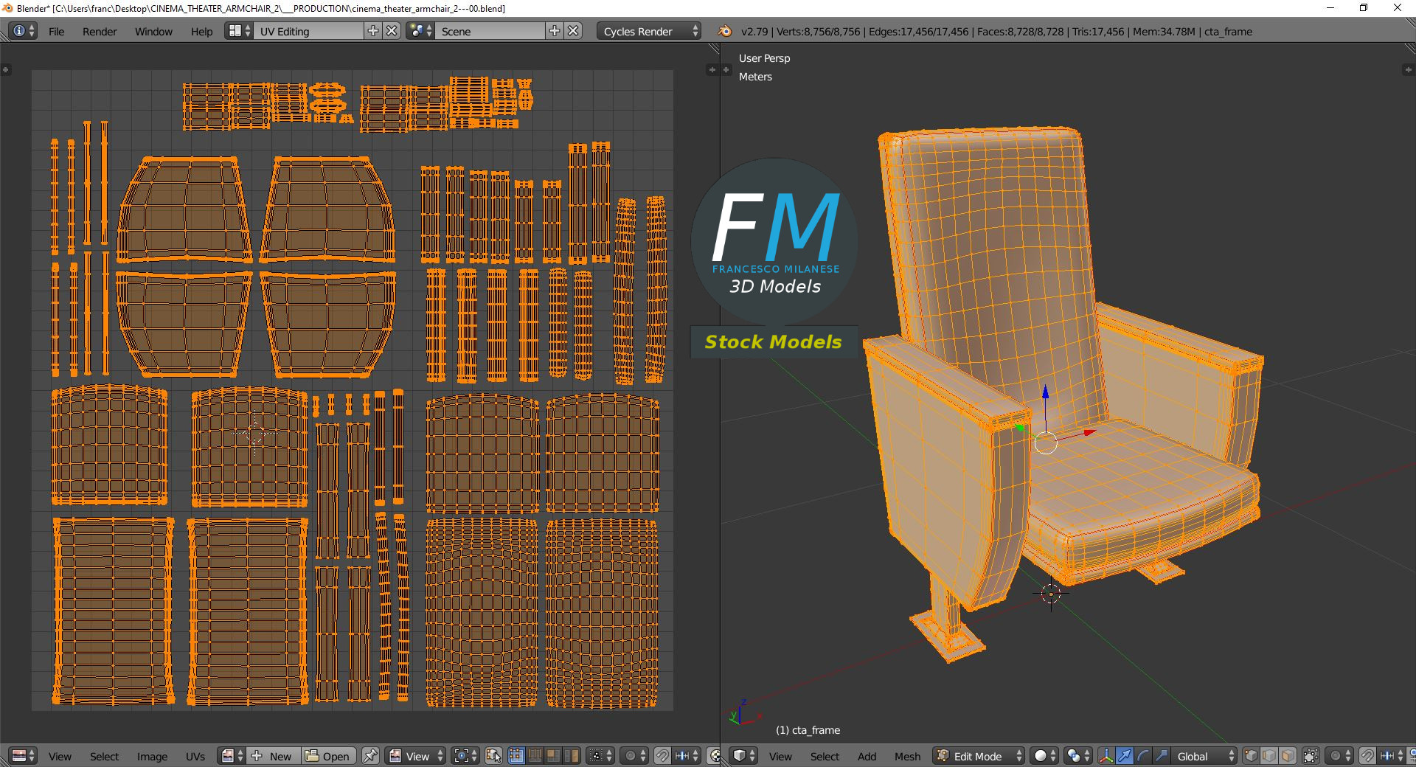Toggle UV selection sync with mesh
This screenshot has width=1416, height=767.
tap(493, 756)
